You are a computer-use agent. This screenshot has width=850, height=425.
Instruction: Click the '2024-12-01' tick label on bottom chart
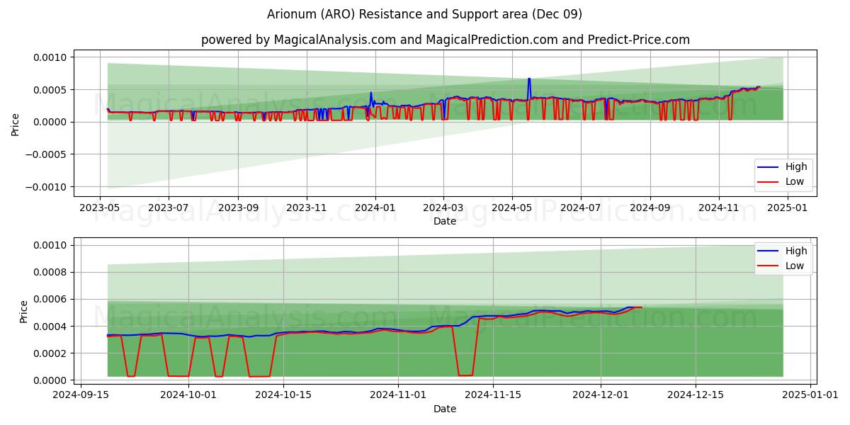[601, 396]
